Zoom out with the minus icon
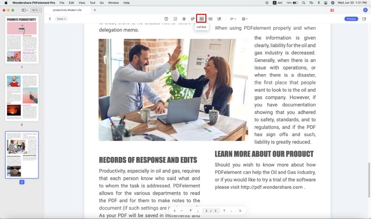The height and width of the screenshot is (219, 371). (182, 211)
